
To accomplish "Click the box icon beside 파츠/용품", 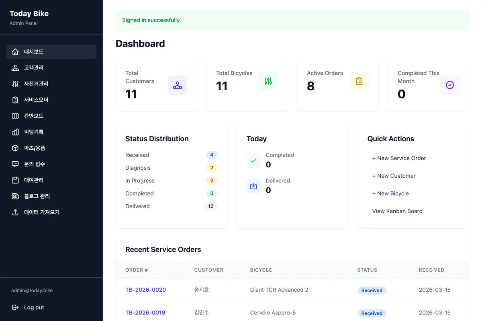I will point(15,148).
